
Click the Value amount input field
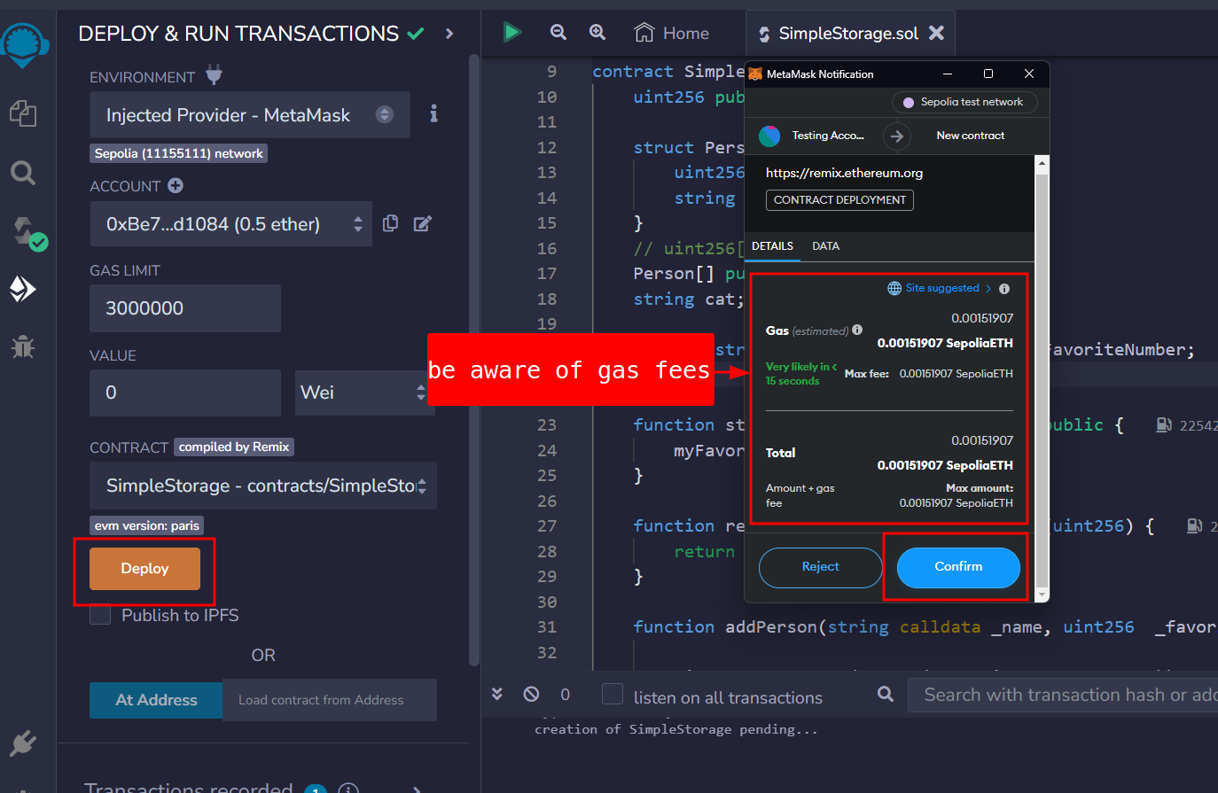coord(185,393)
